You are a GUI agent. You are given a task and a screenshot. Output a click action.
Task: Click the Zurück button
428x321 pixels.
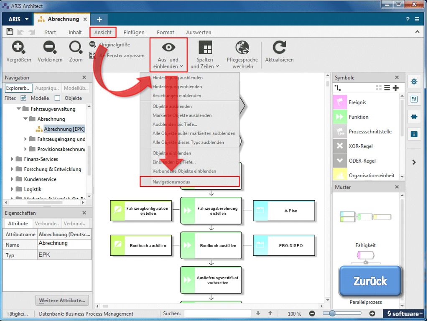370,281
